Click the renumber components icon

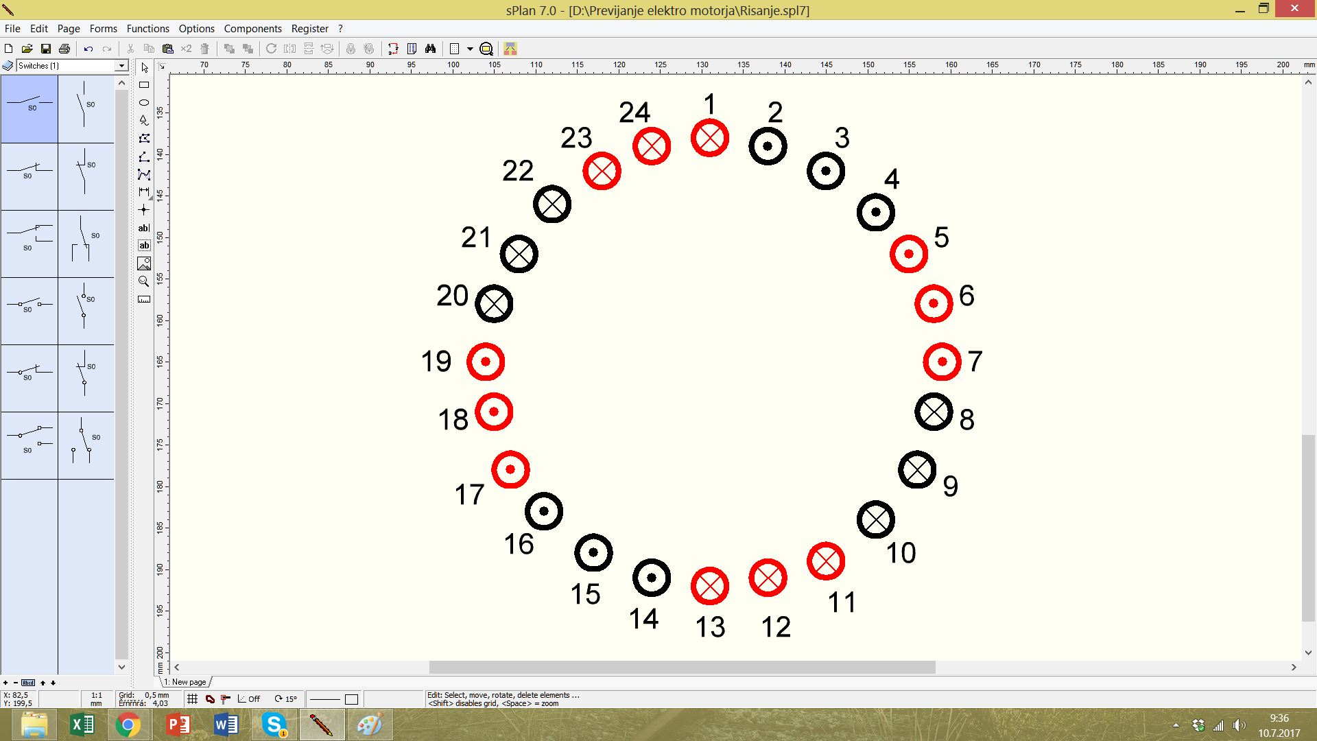[393, 49]
